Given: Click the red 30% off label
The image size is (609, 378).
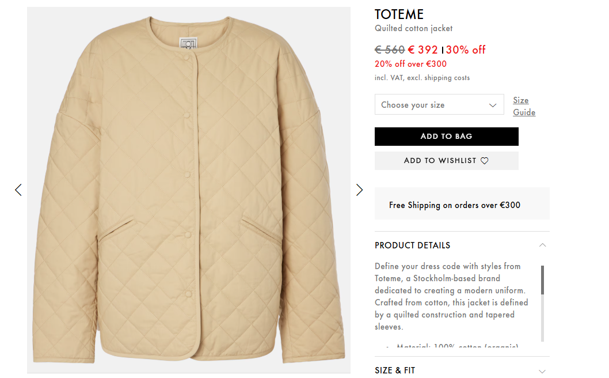Looking at the screenshot, I should [x=466, y=50].
